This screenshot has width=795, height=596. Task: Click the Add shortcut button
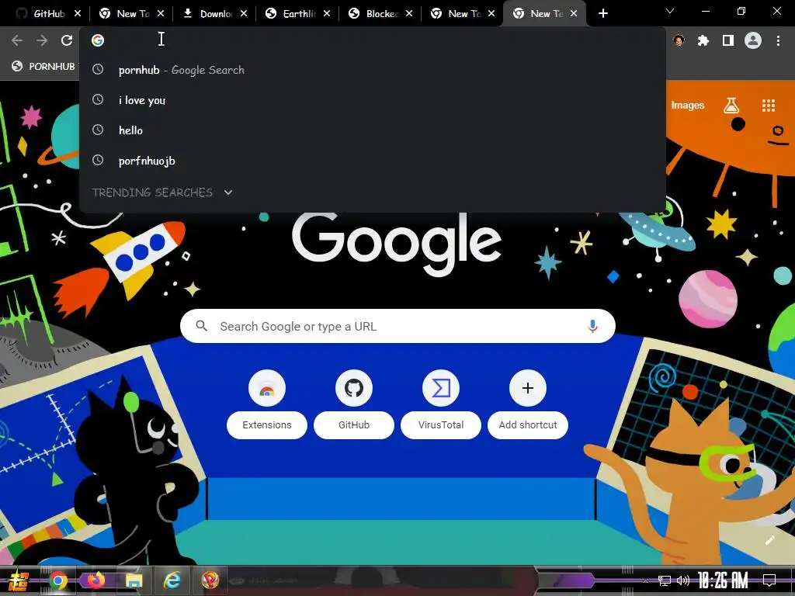tap(528, 404)
